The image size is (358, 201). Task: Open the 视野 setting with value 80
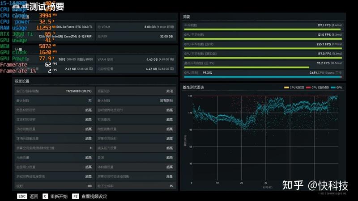click(54, 186)
